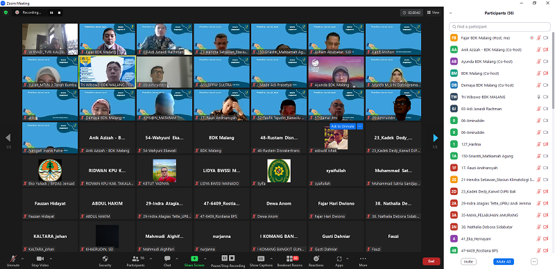Select Eko Yuliadi video tile
Viewport: 555px width, 269px height.
(50, 171)
